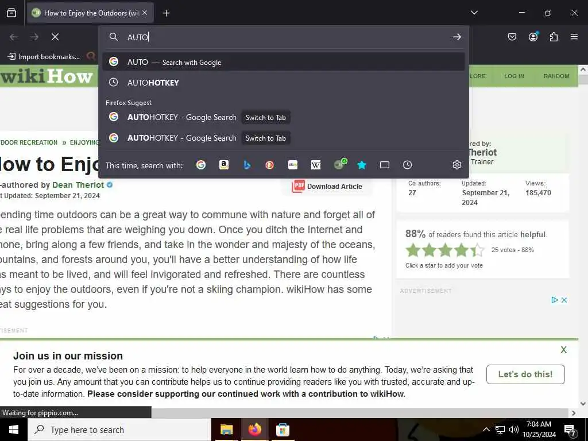Select AUTO — Search with Google suggestion
Image resolution: width=588 pixels, height=441 pixels.
[284, 62]
